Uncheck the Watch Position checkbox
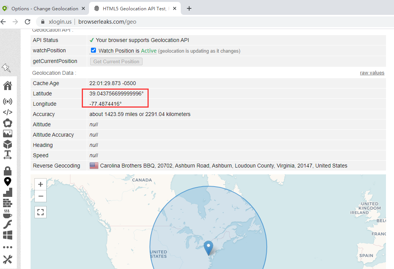394x269 pixels. (x=93, y=50)
